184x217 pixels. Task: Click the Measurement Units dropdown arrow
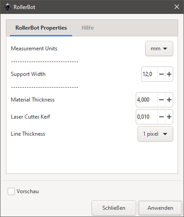165,49
